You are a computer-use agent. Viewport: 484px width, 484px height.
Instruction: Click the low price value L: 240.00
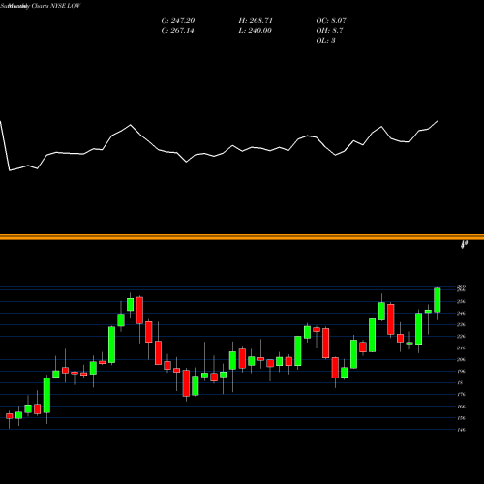click(x=256, y=31)
